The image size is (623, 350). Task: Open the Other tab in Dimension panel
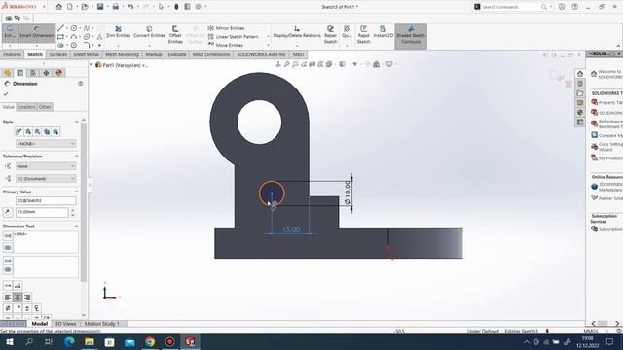(45, 107)
